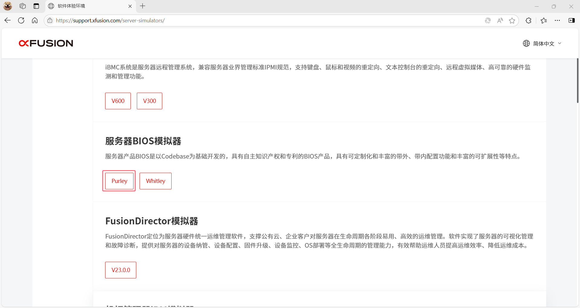Click the browser profile avatar icon
Screen dimensions: 580x308
tap(8, 6)
